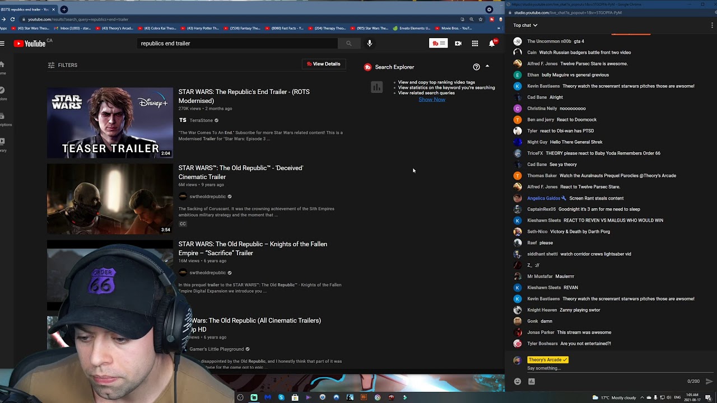Viewport: 717px width, 403px height.
Task: Open the TubeBuddy menu icon in YouTube header
Action: (439, 43)
